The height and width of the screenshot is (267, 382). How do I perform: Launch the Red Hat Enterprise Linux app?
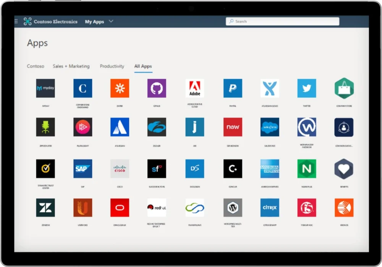[x=157, y=208]
